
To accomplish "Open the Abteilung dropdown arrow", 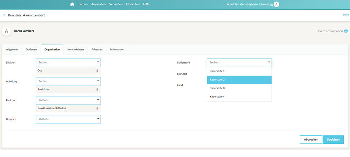I will tap(98, 81).
